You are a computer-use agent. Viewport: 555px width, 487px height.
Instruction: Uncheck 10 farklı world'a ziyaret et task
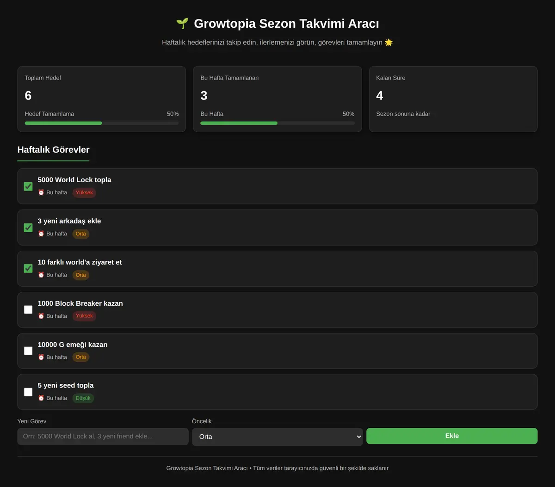click(28, 268)
